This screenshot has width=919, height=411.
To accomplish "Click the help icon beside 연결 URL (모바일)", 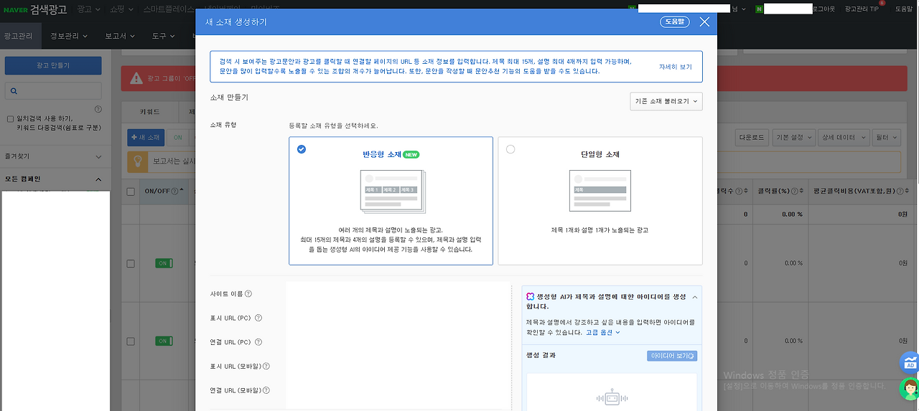I will (x=266, y=390).
